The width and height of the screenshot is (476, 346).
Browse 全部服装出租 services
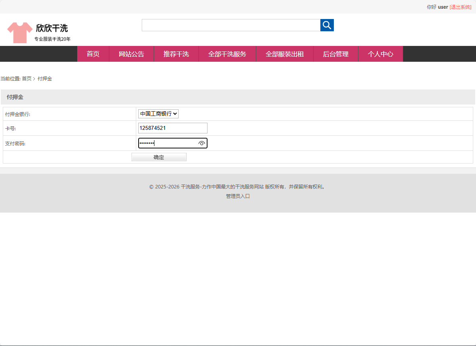[285, 54]
